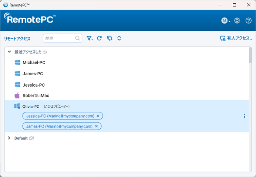The image size is (256, 177).
Task: Click the search box
Action: (x=63, y=38)
